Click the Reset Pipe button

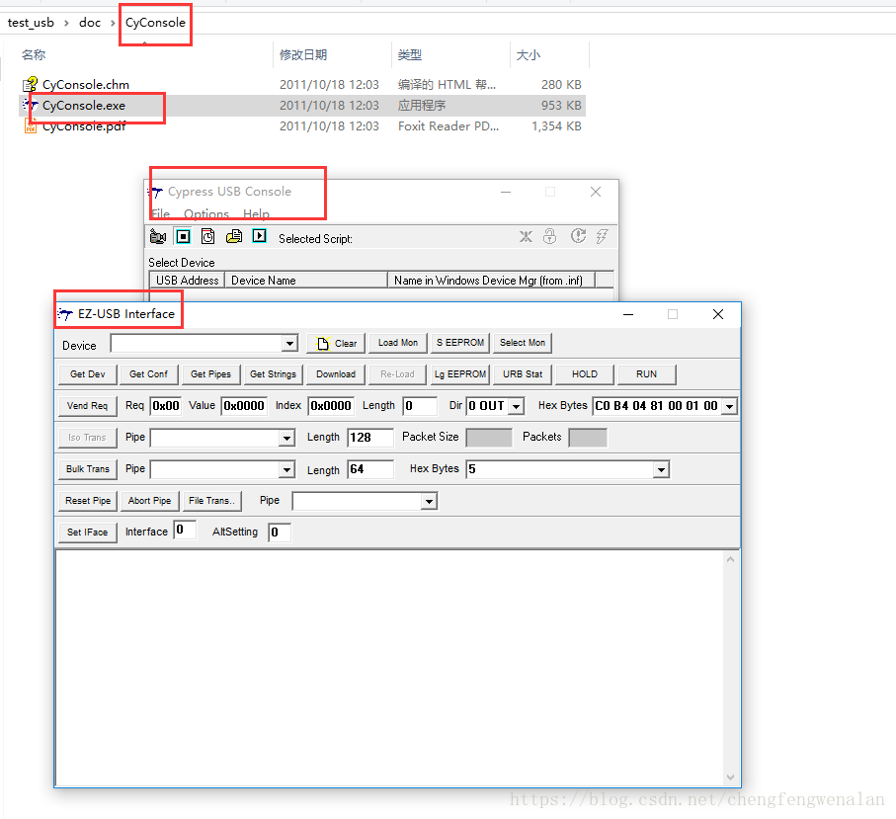88,501
